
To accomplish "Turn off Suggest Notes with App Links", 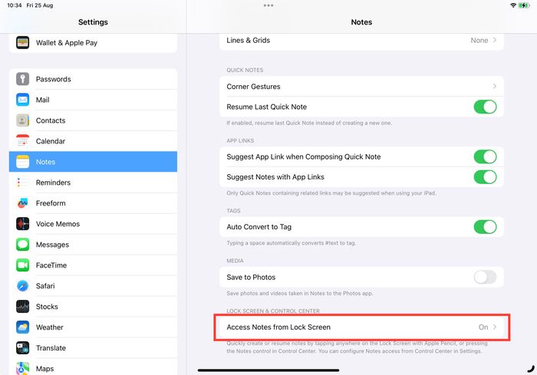I will (484, 177).
